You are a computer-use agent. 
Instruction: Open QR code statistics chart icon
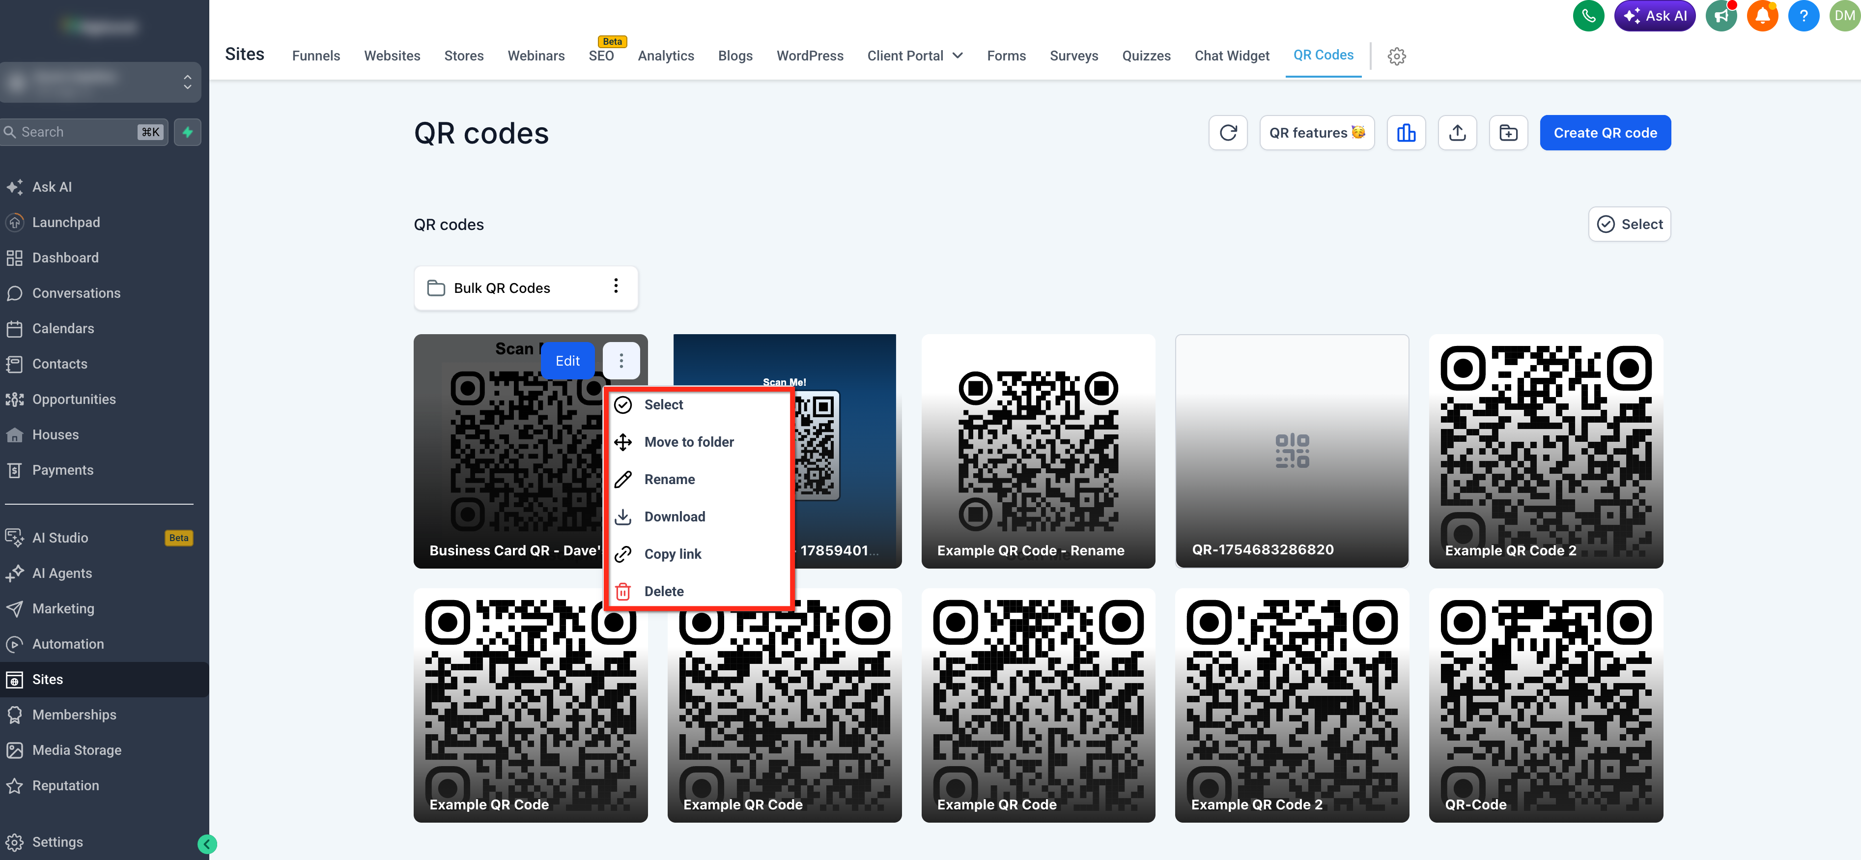click(x=1406, y=133)
